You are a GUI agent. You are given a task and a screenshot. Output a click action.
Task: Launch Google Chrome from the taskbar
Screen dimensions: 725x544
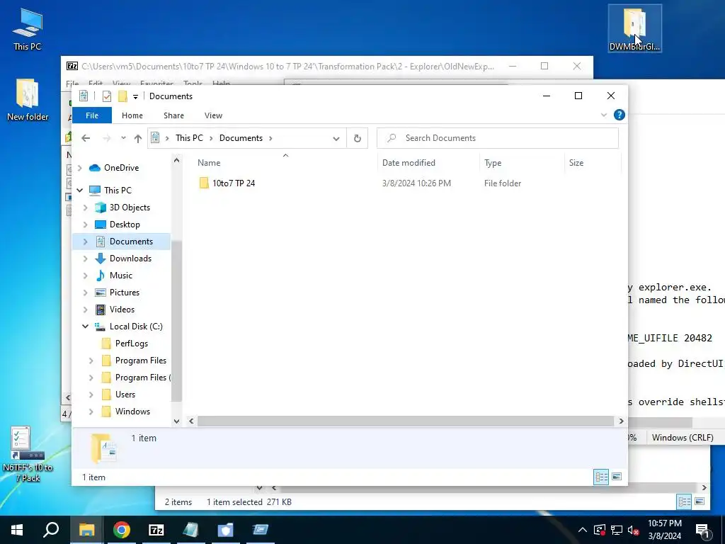[x=122, y=530]
